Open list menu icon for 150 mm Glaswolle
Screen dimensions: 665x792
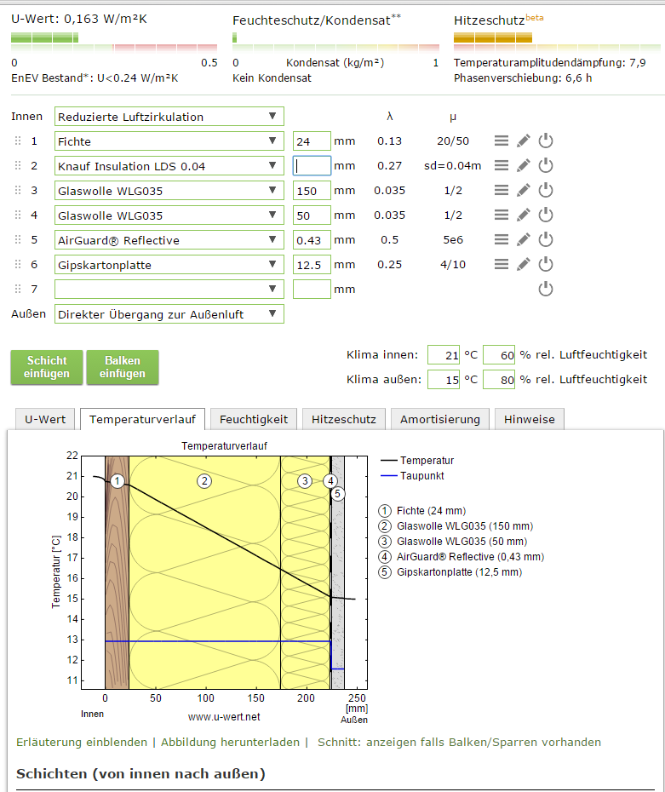tap(502, 191)
